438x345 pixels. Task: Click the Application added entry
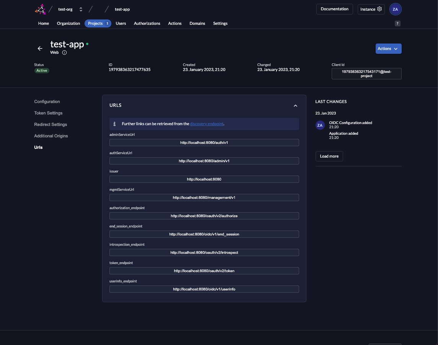click(x=343, y=135)
